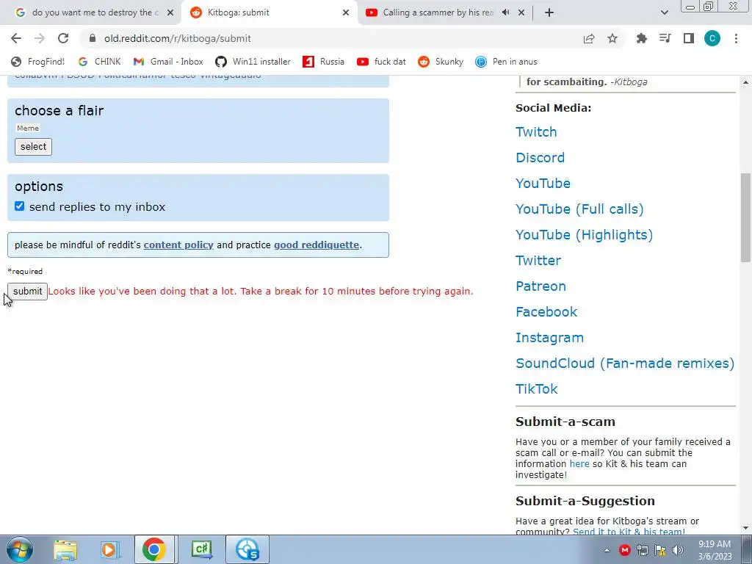
Task: Click the select flair button
Action: [33, 147]
